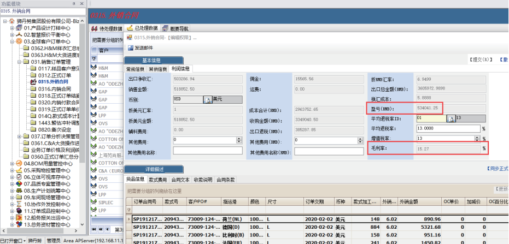The image size is (509, 244).
Task: Click the 发送邮件 send mail icon
Action: (131, 48)
